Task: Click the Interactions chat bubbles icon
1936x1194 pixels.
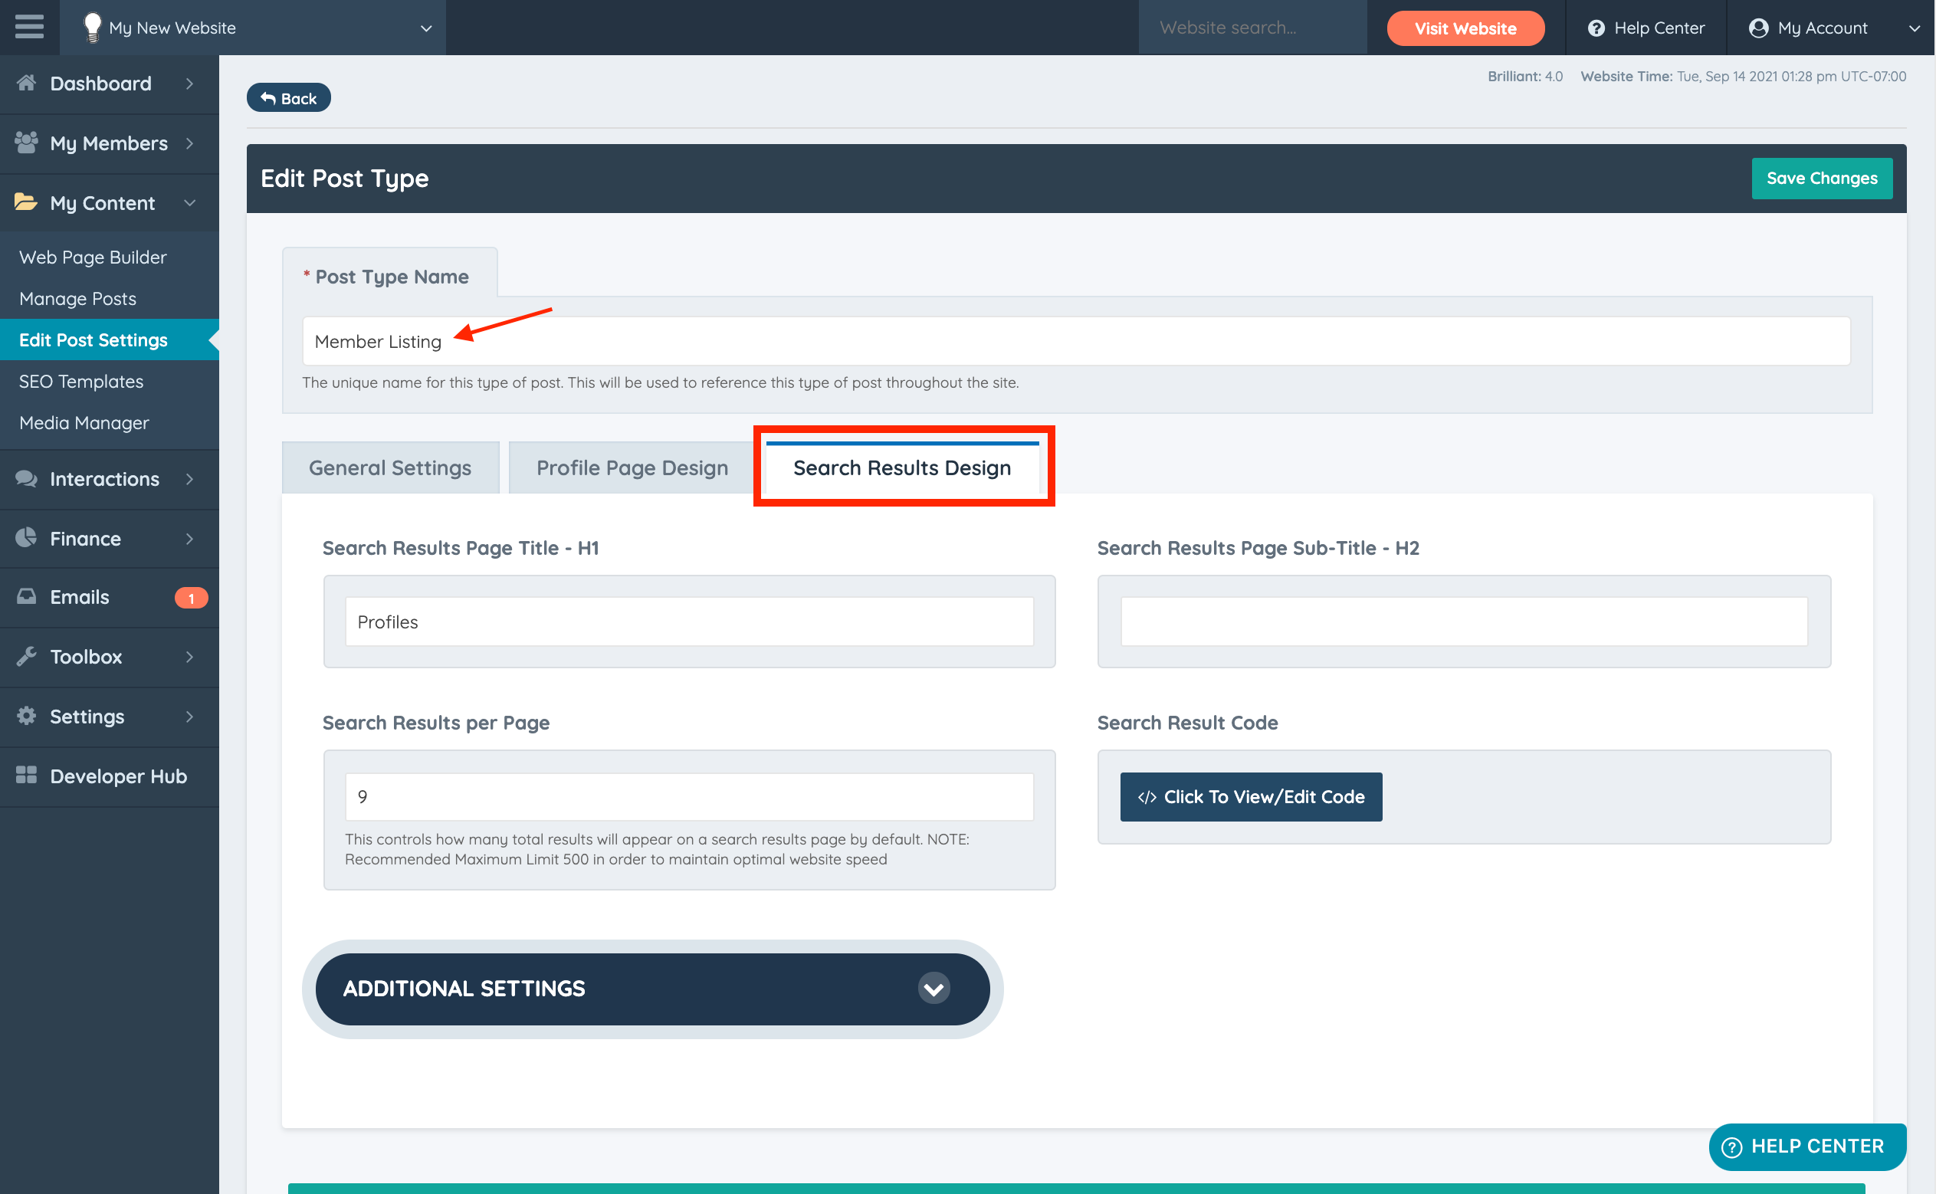Action: (26, 478)
